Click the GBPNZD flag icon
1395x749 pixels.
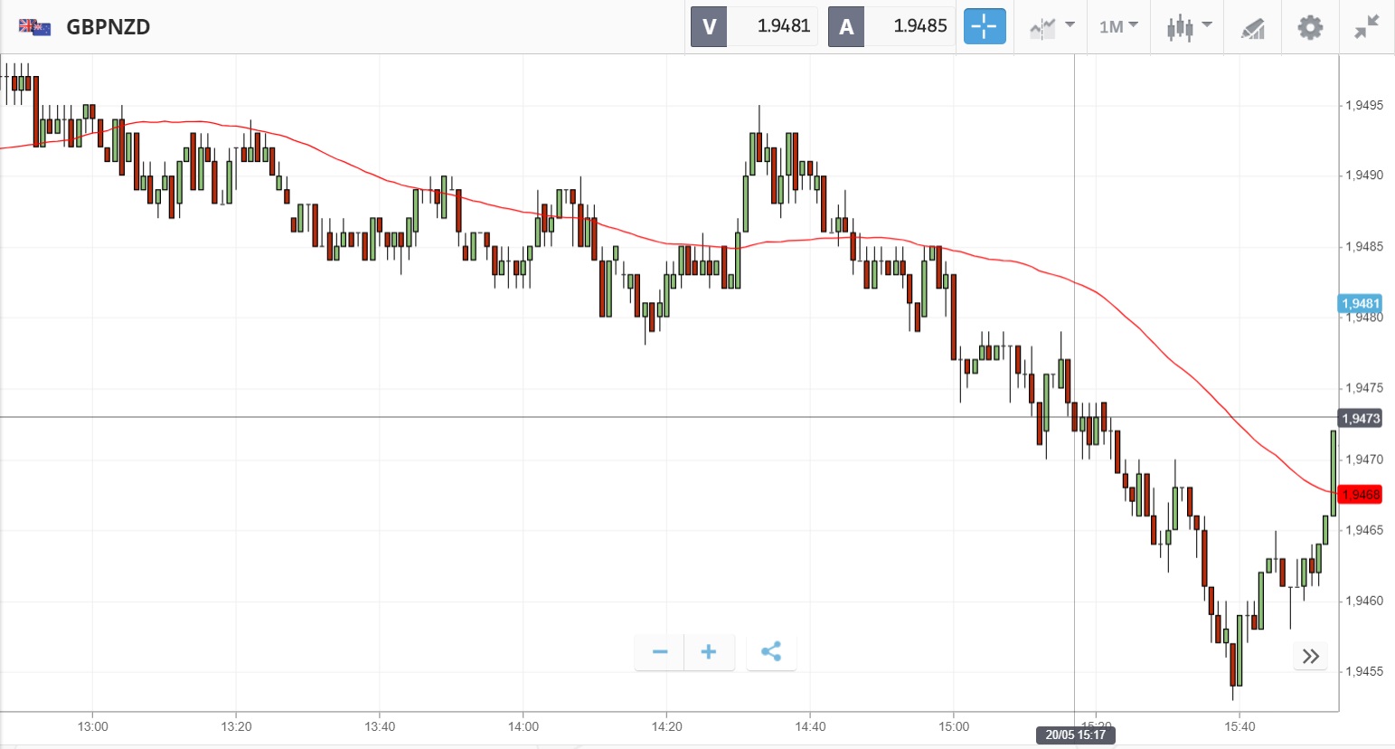pyautogui.click(x=35, y=27)
